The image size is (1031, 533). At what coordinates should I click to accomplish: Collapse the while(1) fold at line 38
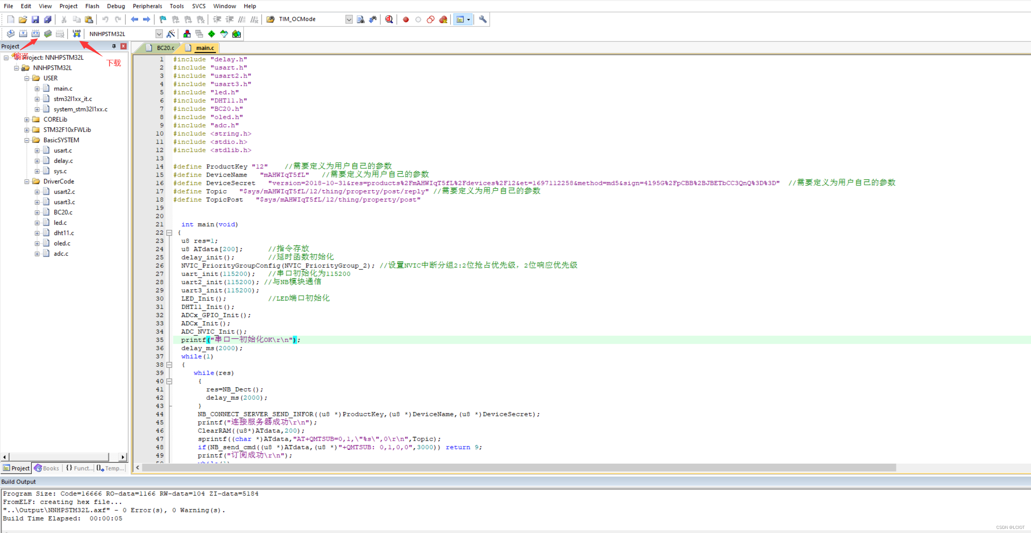point(169,365)
